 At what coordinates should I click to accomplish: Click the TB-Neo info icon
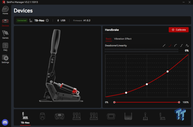47,20
